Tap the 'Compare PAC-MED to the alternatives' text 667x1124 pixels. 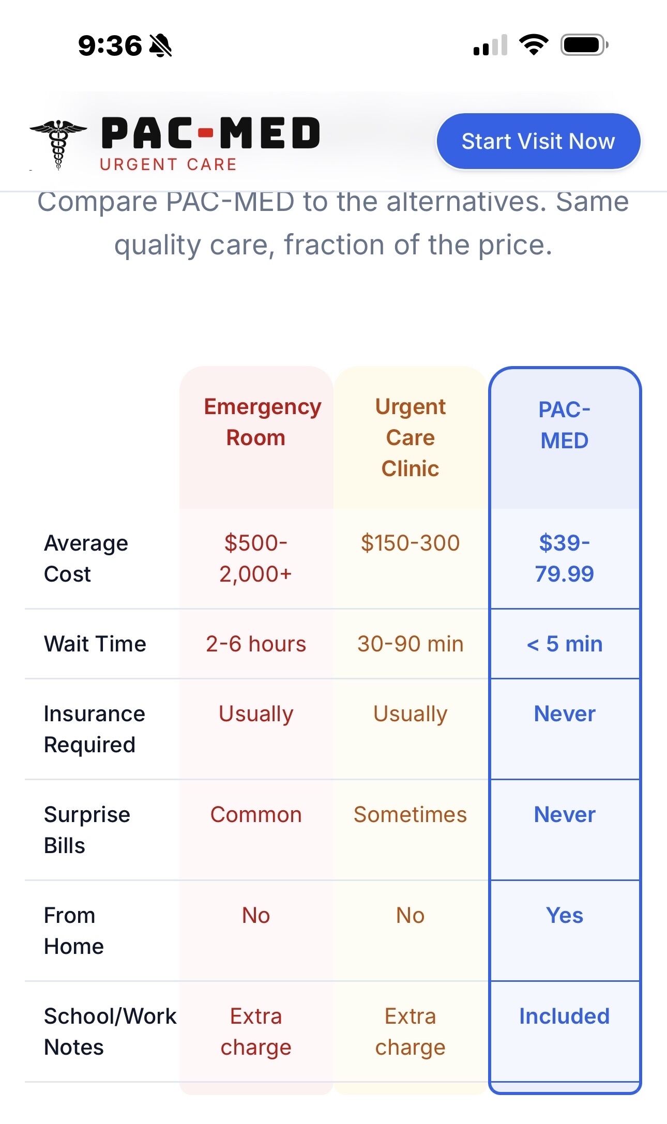(333, 223)
